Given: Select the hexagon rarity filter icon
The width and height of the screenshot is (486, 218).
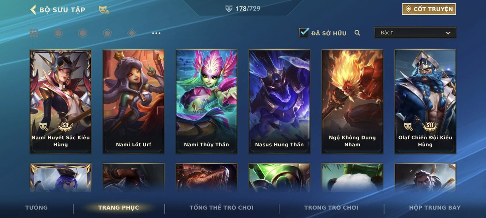Looking at the screenshot, I should pos(83,33).
